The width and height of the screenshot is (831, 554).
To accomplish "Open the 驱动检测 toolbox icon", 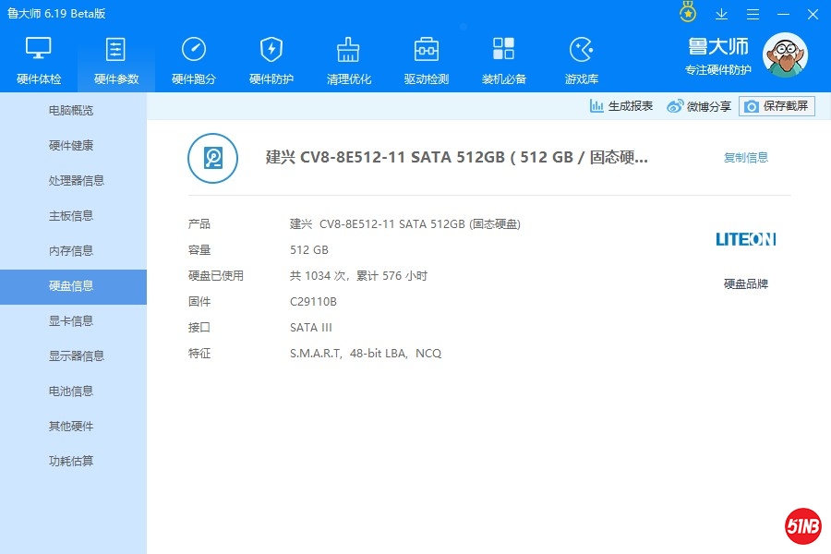I will click(426, 50).
